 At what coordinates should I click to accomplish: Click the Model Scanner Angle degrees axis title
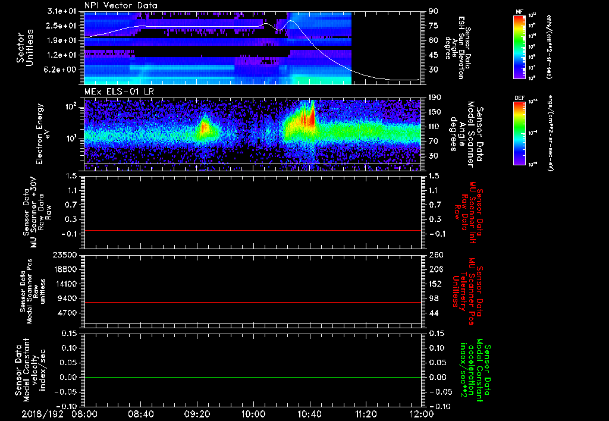466,134
